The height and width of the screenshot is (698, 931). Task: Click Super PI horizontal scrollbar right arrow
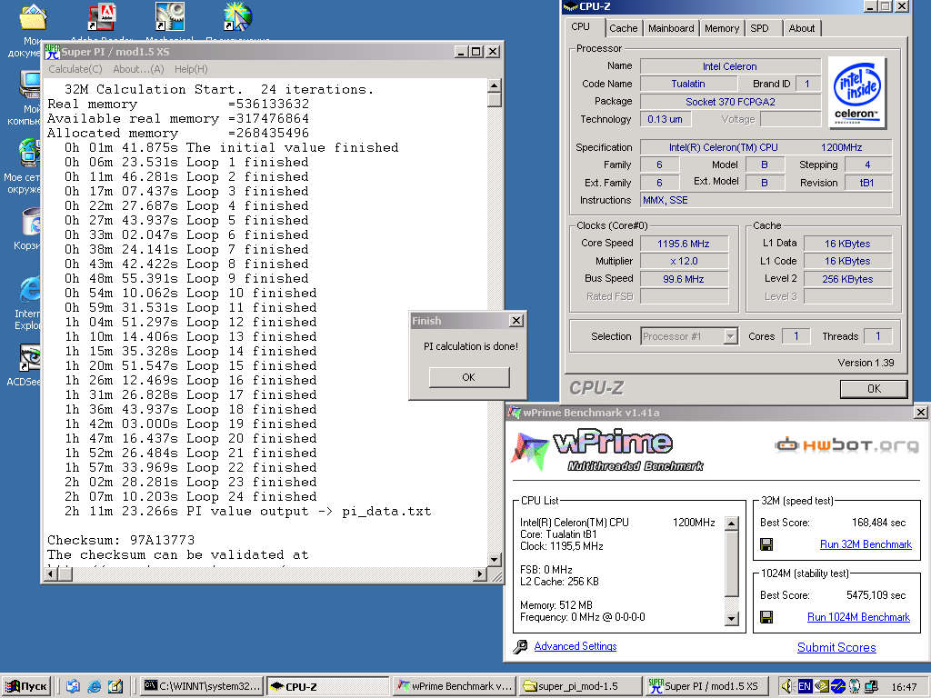(480, 574)
